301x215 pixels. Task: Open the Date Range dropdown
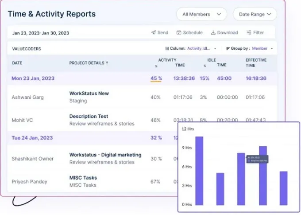pos(255,14)
